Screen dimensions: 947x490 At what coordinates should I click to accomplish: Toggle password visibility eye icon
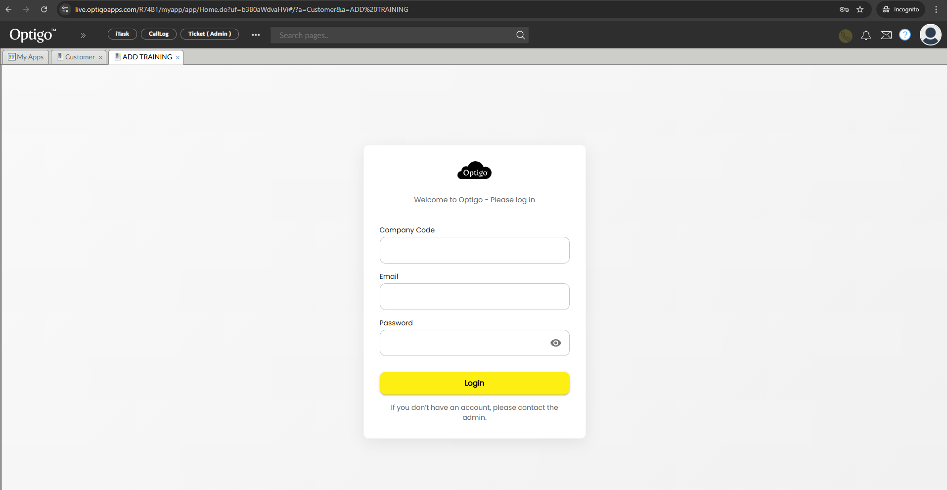tap(555, 343)
